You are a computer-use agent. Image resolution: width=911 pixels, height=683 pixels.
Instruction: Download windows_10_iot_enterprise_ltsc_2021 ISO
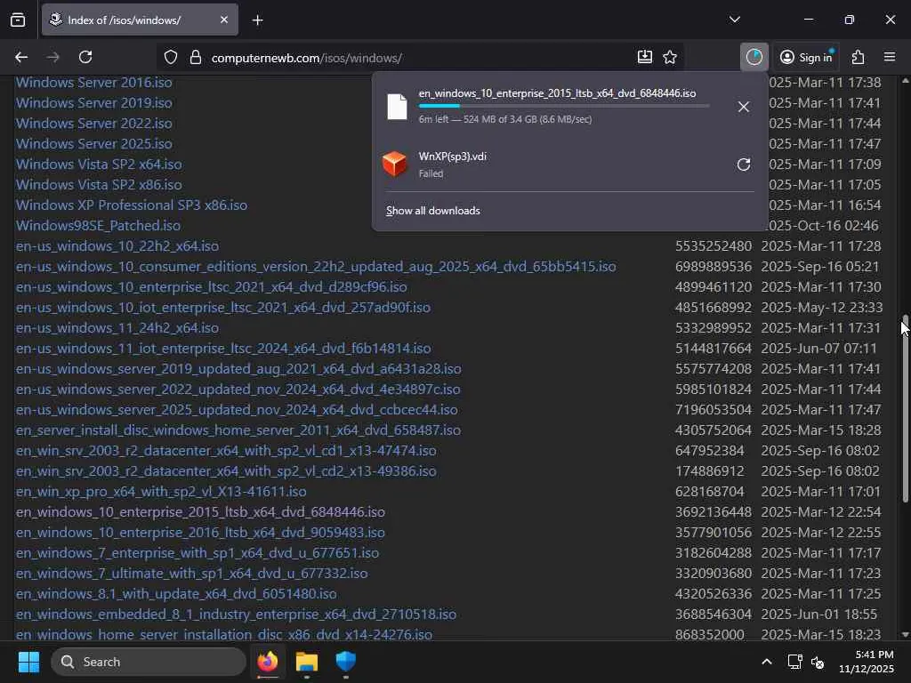tap(223, 307)
